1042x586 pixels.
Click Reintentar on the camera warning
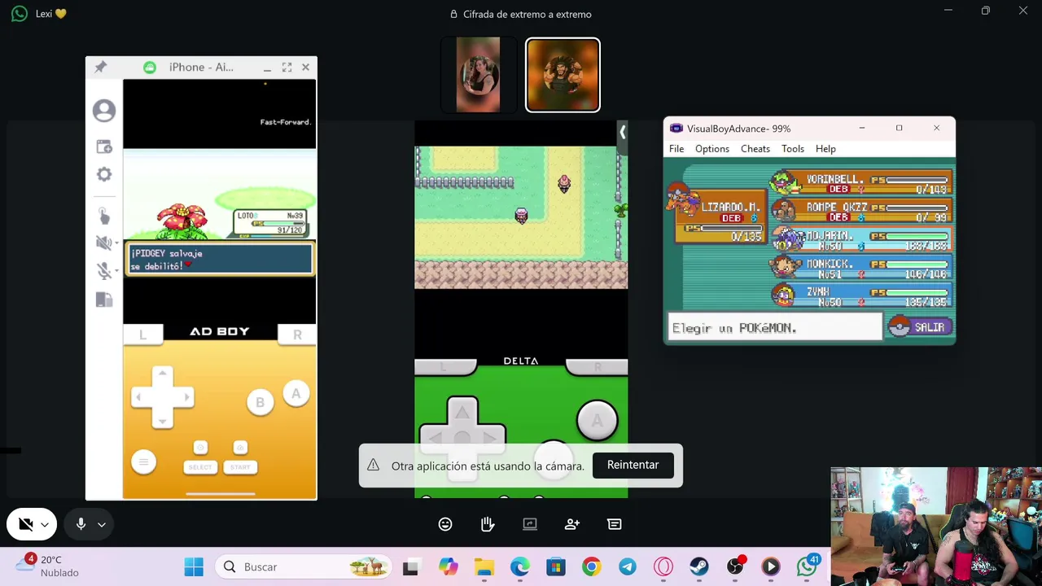pyautogui.click(x=633, y=465)
